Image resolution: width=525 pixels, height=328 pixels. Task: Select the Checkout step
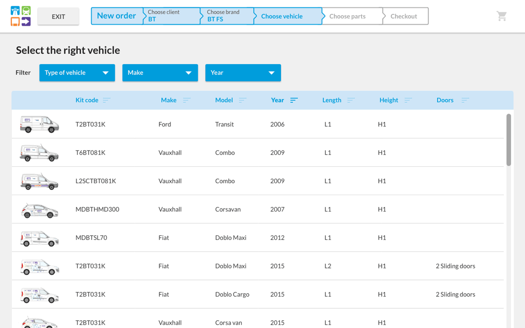coord(405,16)
